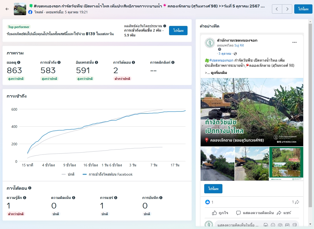The image size is (314, 229).
Task: Click โปรโมท button in the top-right corner
Action: [x=303, y=9]
